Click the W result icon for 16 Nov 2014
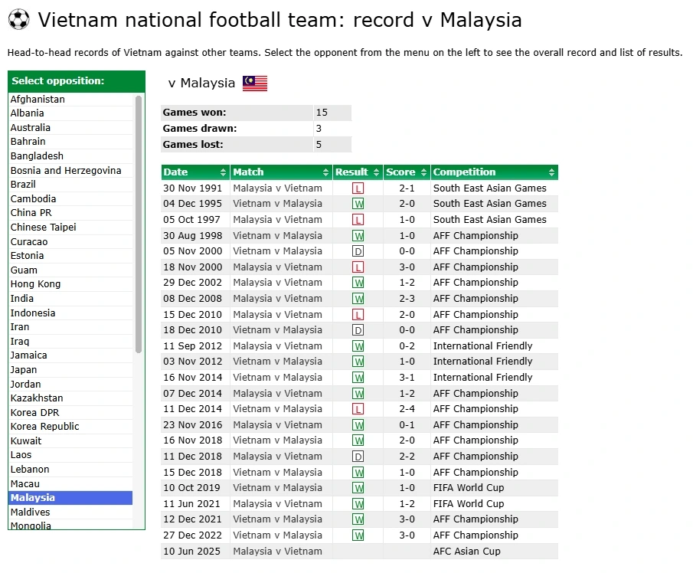Image resolution: width=693 pixels, height=573 pixels. tap(358, 378)
